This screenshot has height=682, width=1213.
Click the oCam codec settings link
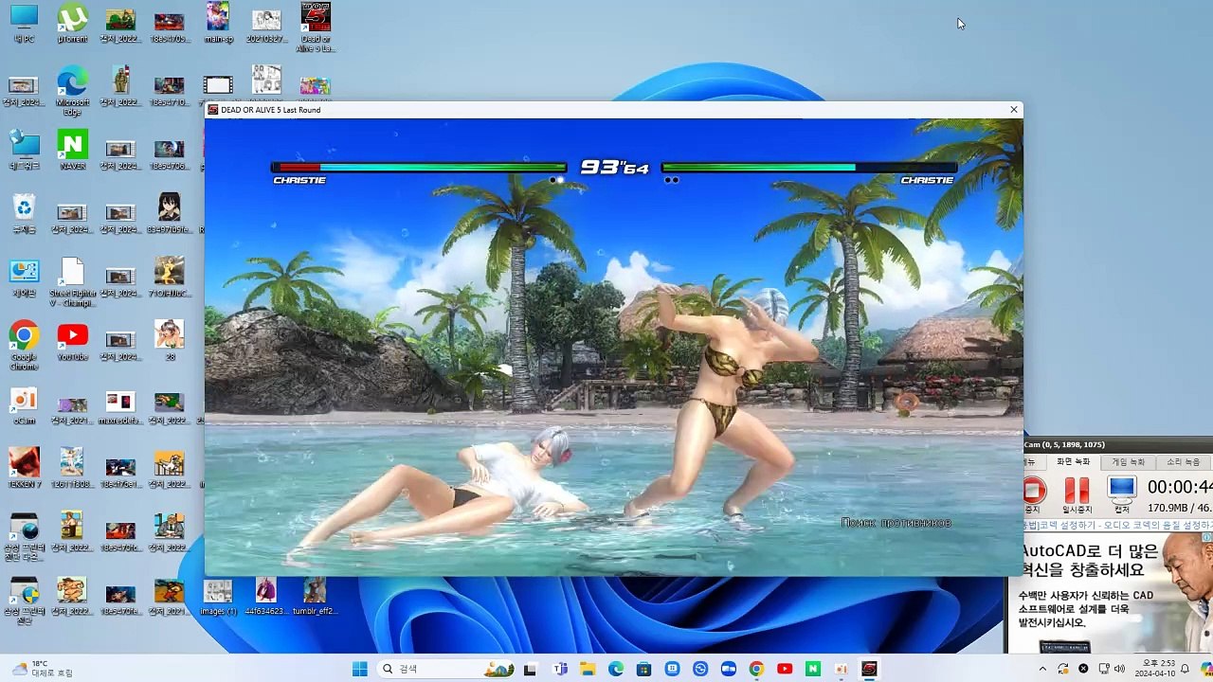[x=1118, y=525]
